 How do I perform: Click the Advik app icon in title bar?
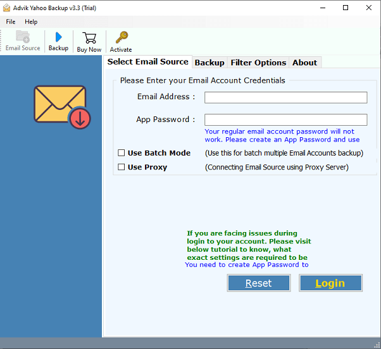tap(6, 8)
